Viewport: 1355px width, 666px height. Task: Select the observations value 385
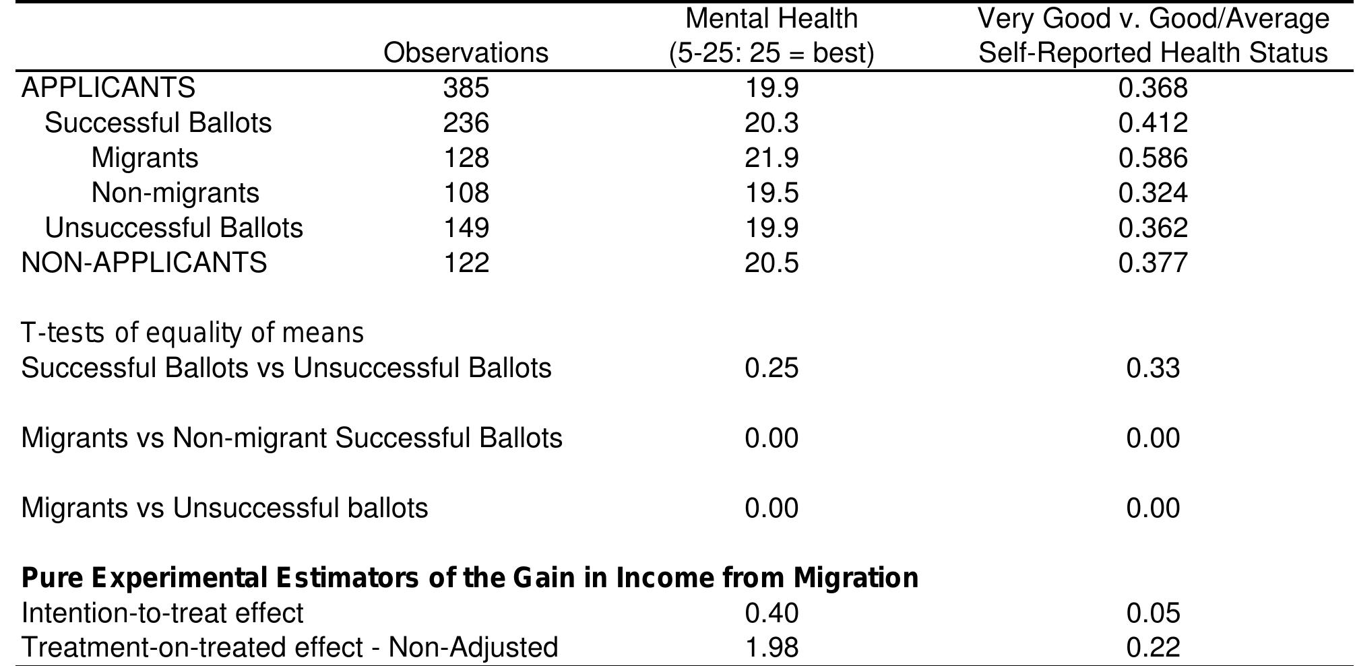click(x=466, y=88)
